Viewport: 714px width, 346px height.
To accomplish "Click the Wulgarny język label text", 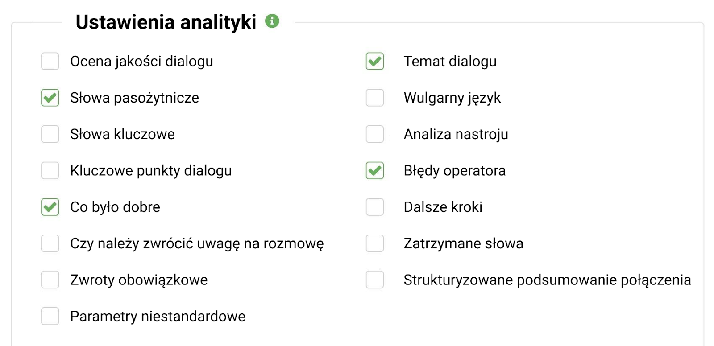I will pos(452,98).
